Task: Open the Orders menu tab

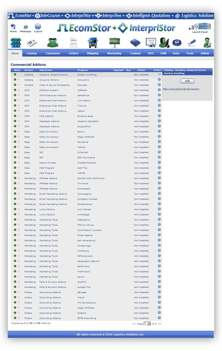Action: click(74, 53)
